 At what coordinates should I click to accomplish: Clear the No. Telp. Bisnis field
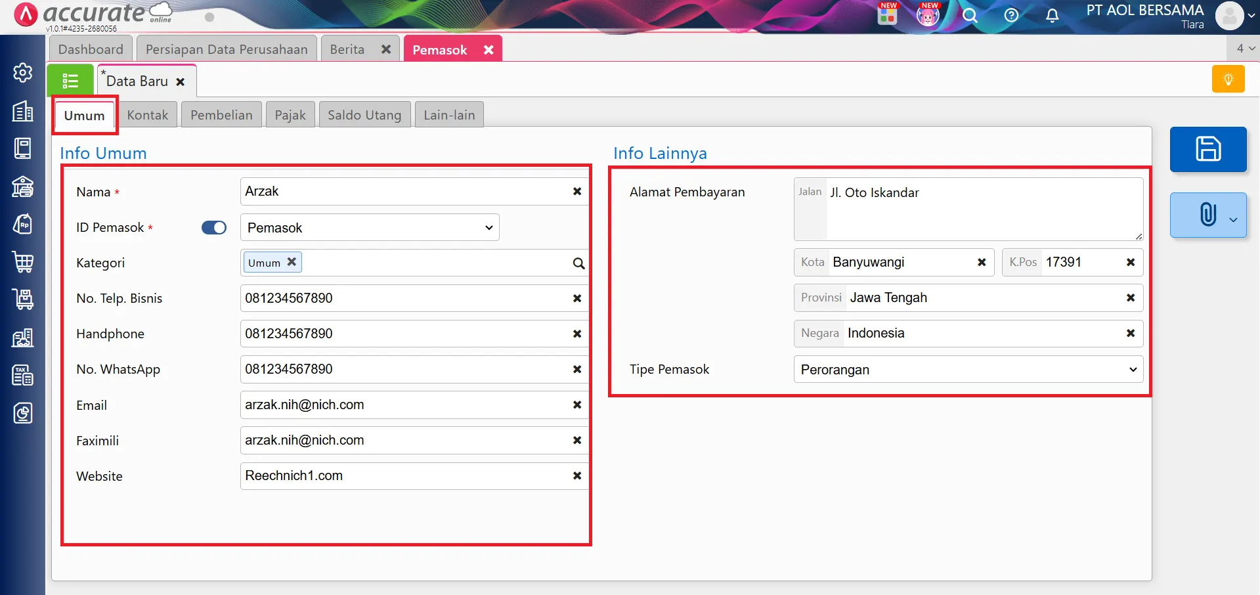pos(577,298)
